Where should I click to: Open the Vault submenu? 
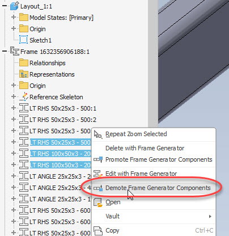pyautogui.click(x=154, y=216)
